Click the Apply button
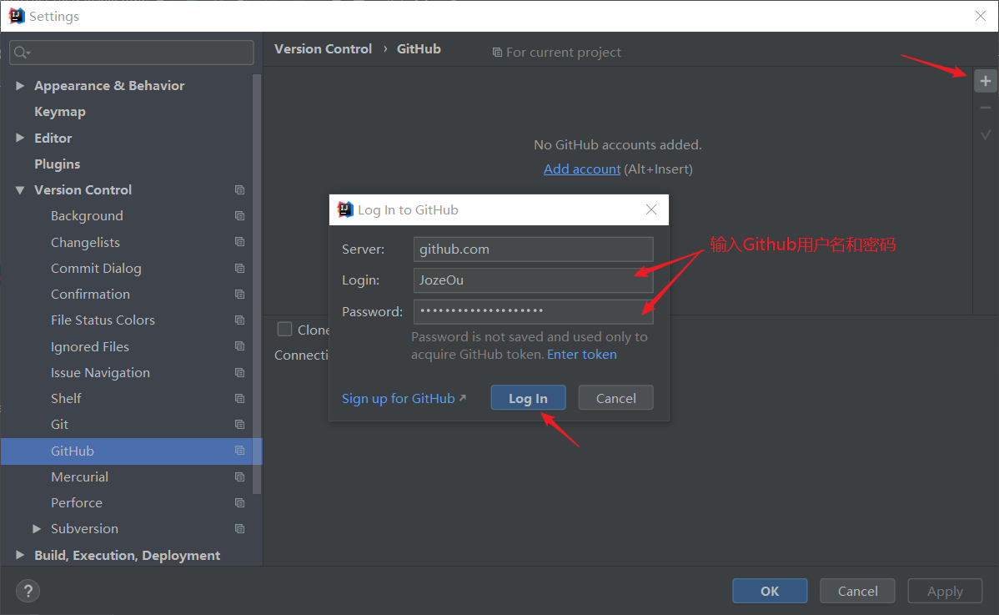This screenshot has height=615, width=999. point(945,591)
